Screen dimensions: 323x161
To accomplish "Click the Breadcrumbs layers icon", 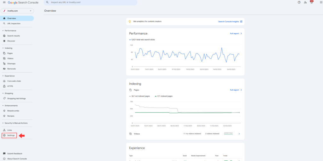I will [x=4, y=111].
